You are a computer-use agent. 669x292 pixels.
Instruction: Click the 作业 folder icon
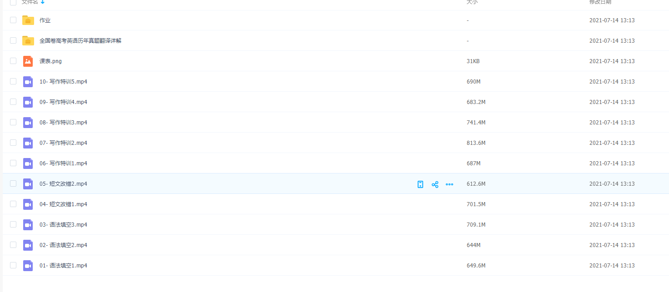28,20
